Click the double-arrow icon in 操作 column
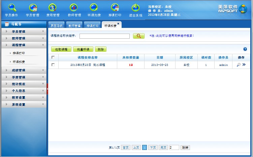 (244, 65)
